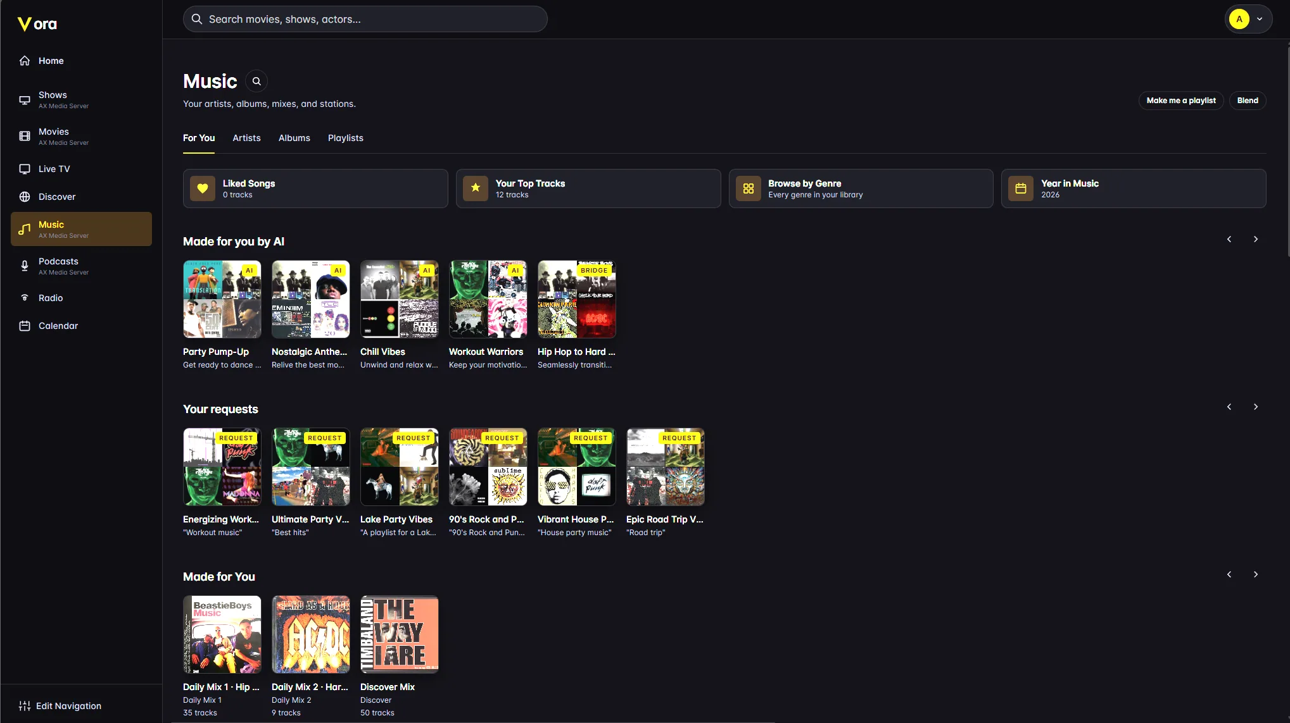Click the search magnifier next to Music heading
Viewport: 1290px width, 723px height.
(256, 81)
